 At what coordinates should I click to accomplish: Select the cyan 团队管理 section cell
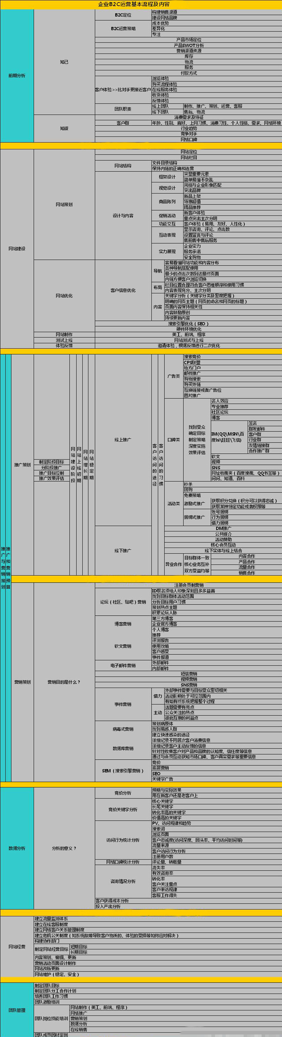point(16,1010)
